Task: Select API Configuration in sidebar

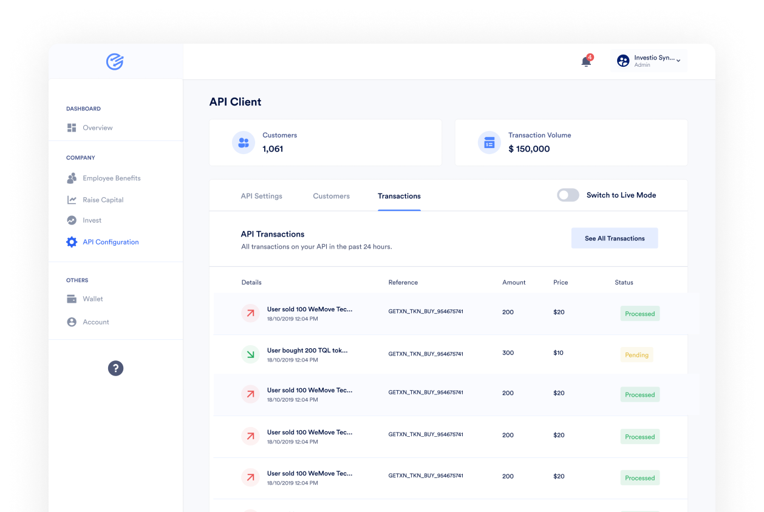Action: click(x=111, y=242)
